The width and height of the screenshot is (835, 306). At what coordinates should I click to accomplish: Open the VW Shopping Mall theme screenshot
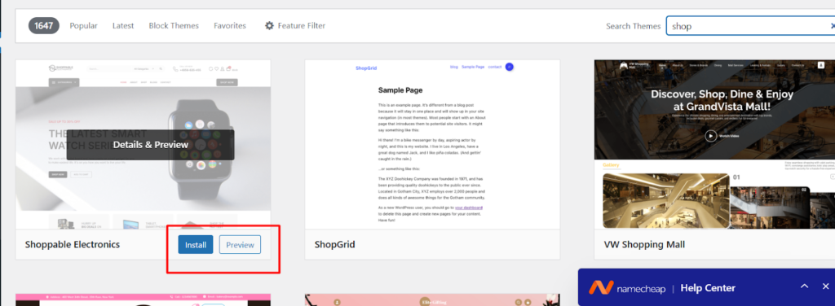pos(714,145)
